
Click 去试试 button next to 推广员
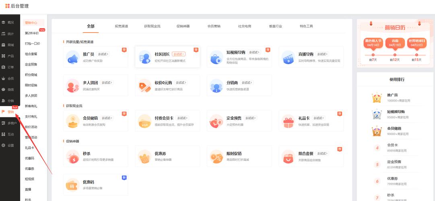coord(103,54)
